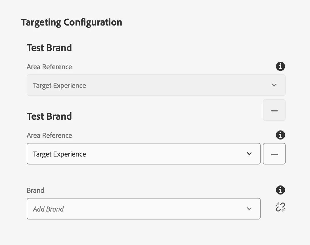Open the Add Brand dropdown field

(143, 209)
